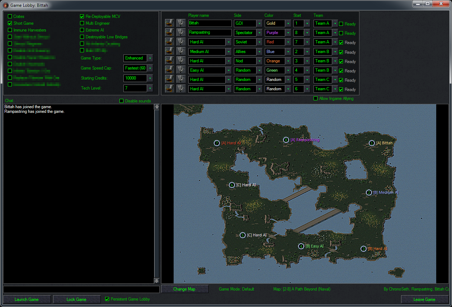Click the boot icon on the Start 5 row
This screenshot has width=452, height=307.
[169, 80]
